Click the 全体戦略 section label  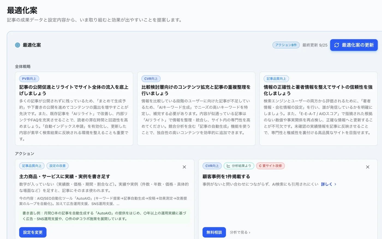(x=23, y=67)
